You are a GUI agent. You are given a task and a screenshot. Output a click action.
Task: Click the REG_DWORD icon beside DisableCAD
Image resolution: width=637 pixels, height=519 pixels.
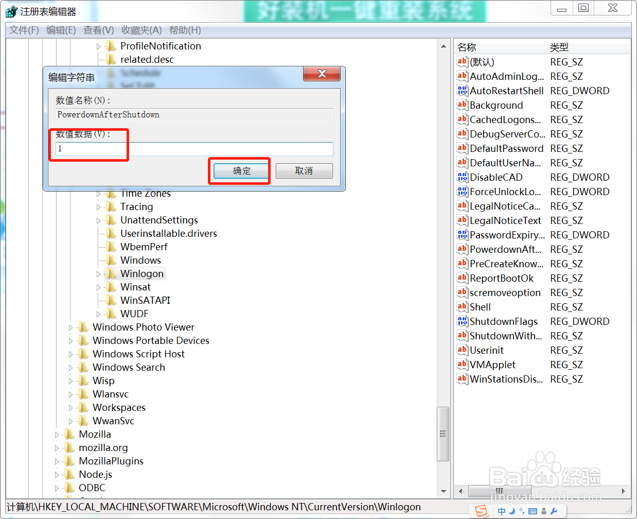click(462, 177)
